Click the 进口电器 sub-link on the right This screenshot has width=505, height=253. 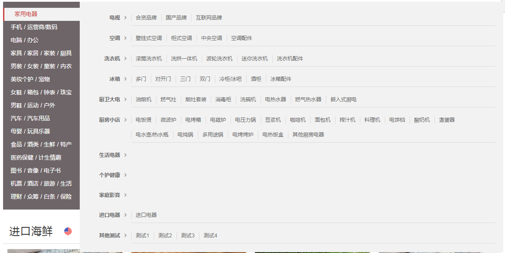[x=146, y=215]
